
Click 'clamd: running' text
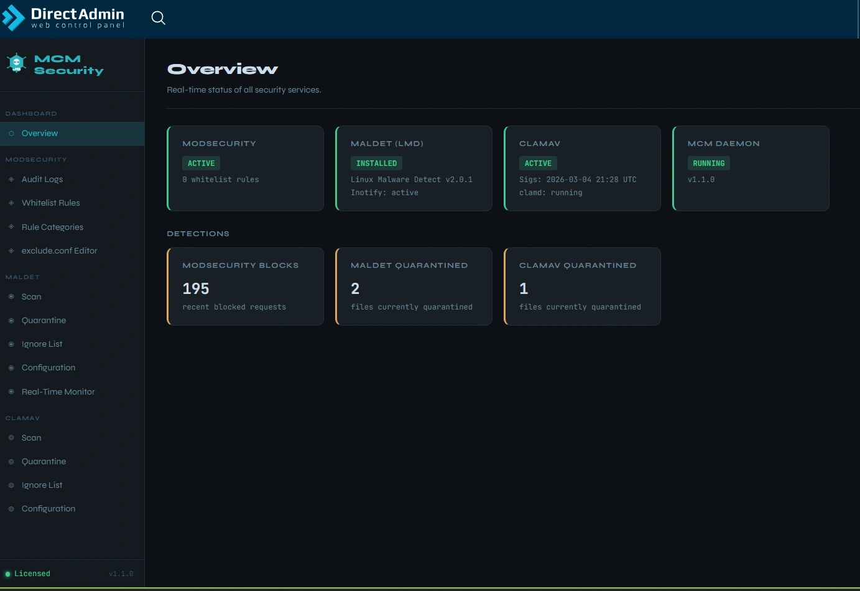point(551,193)
